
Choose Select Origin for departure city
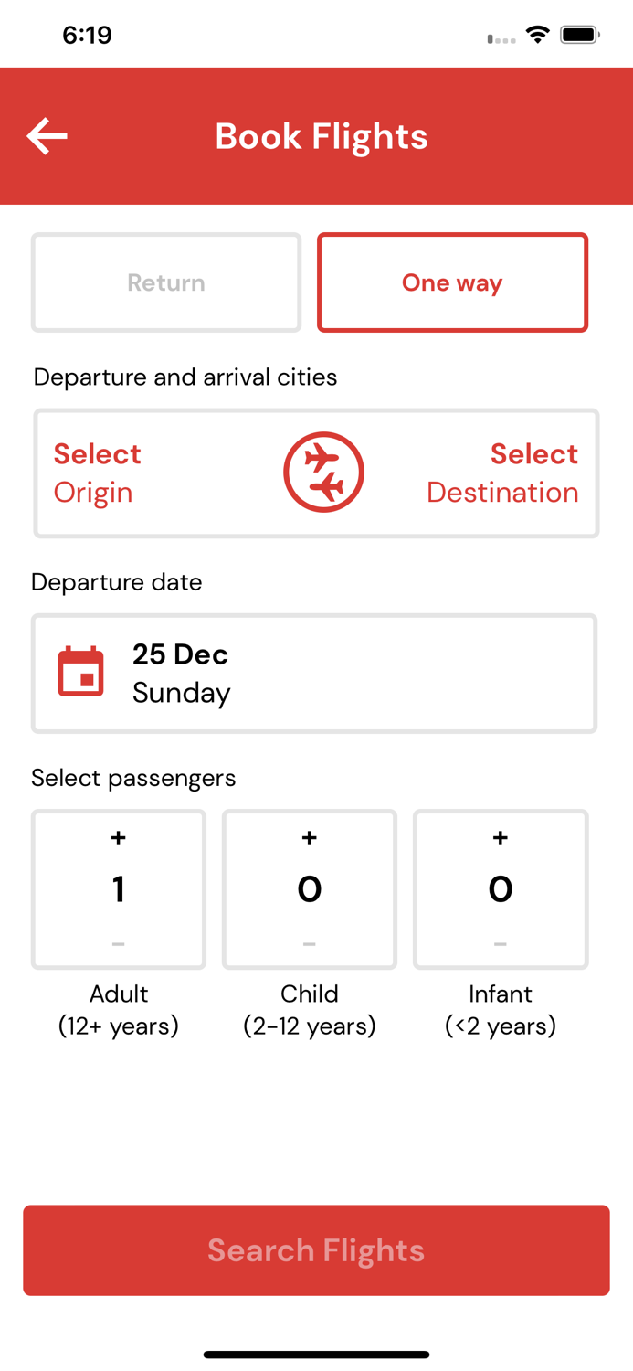[97, 472]
